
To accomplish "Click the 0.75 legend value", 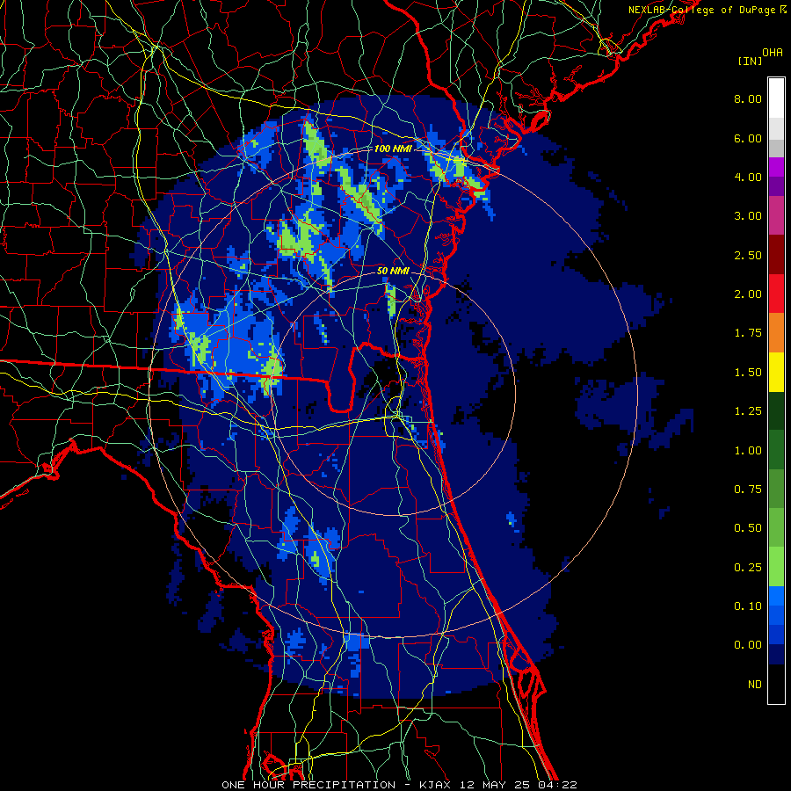I will coord(748,490).
